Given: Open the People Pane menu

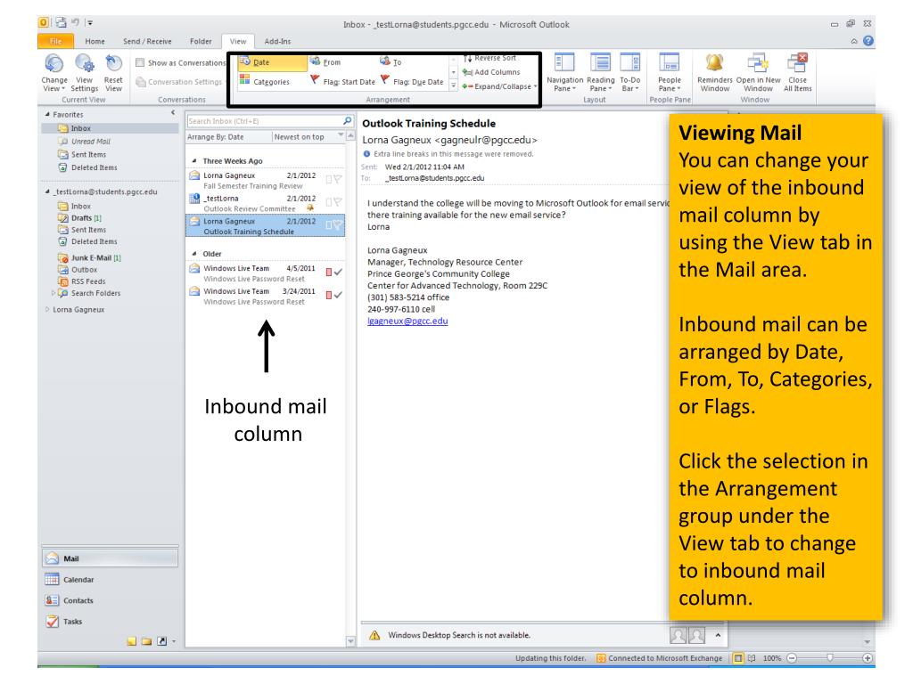Looking at the screenshot, I should click(x=669, y=73).
